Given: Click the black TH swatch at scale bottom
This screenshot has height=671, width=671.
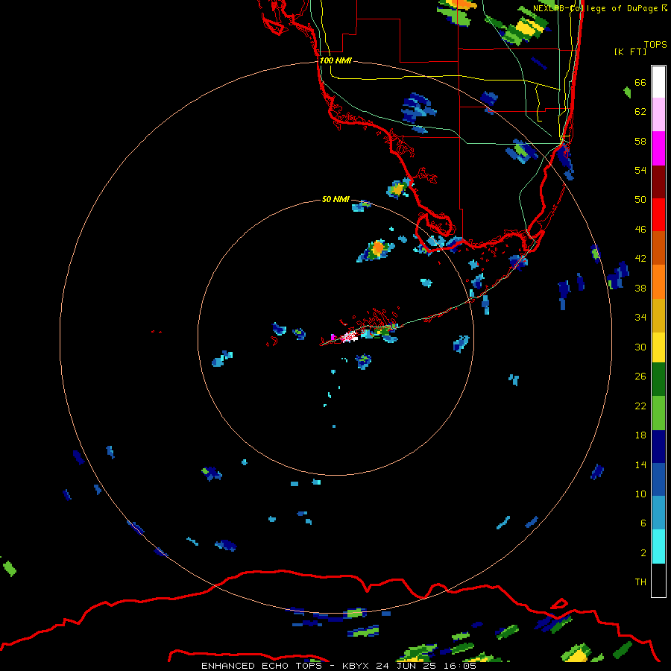Looking at the screenshot, I should pyautogui.click(x=658, y=580).
